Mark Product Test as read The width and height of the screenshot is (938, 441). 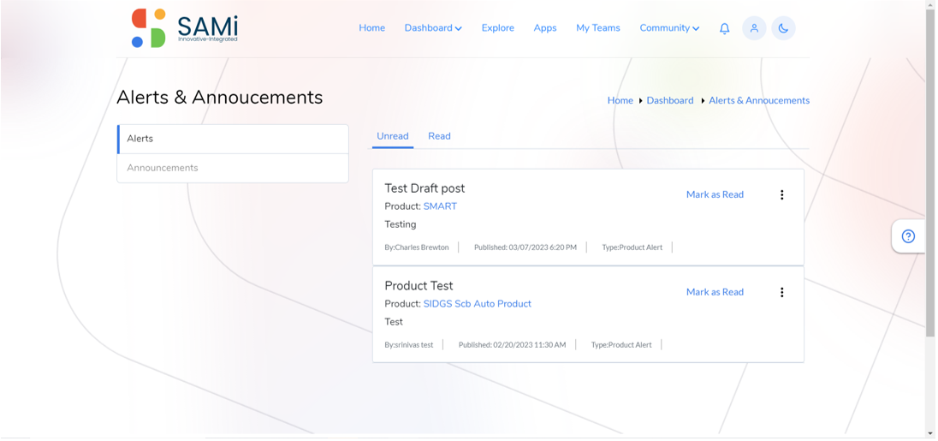point(715,292)
